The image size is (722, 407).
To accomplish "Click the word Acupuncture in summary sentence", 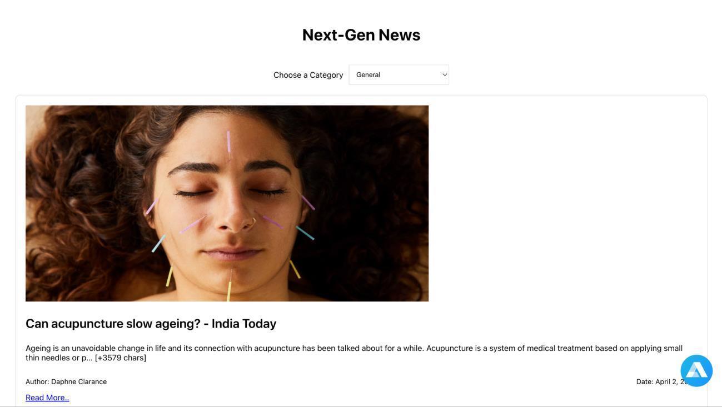I will (x=449, y=348).
